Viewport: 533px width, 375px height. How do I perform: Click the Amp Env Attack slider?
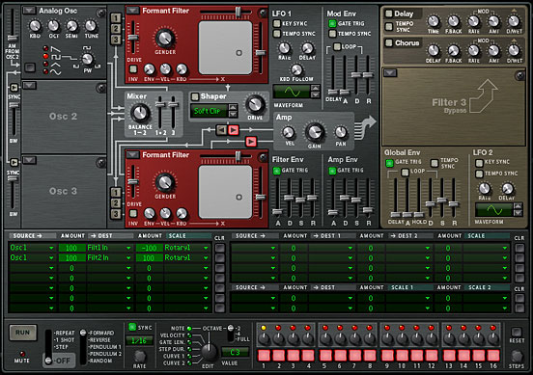333,212
